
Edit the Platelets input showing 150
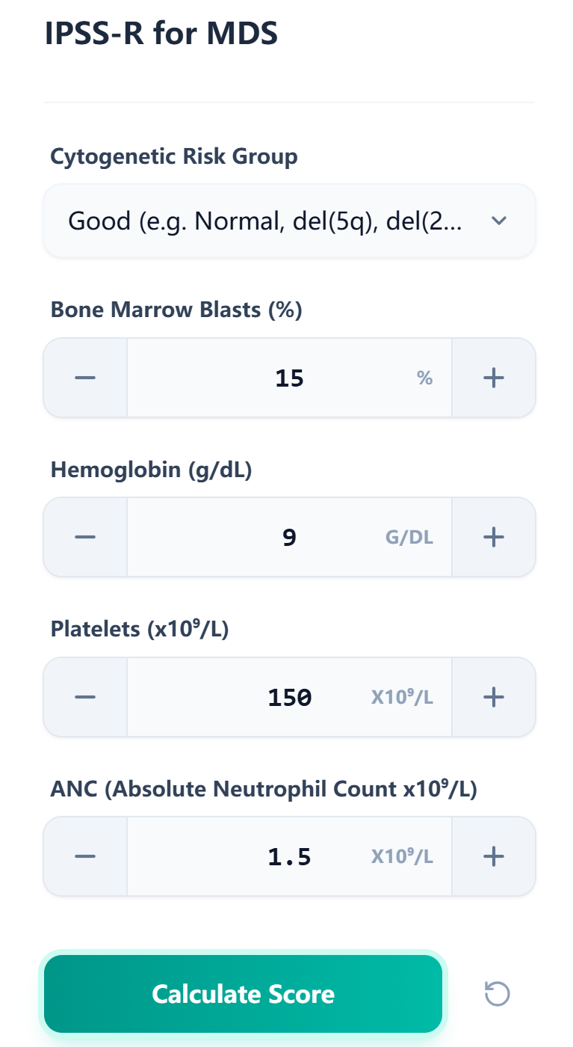tap(289, 696)
